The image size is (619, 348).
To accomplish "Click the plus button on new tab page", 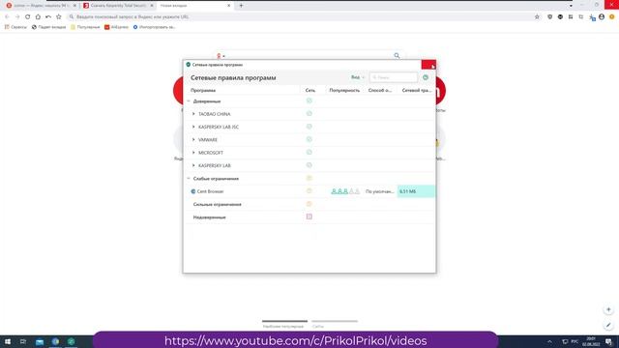I will pos(608,309).
